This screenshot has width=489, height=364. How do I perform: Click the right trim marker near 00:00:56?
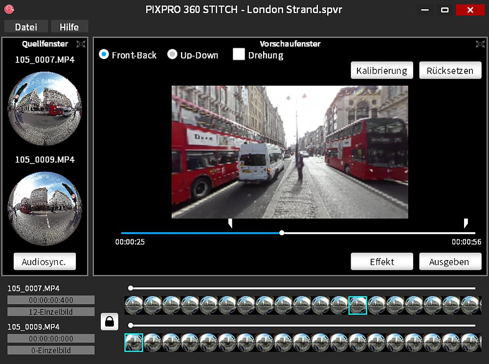pyautogui.click(x=466, y=223)
